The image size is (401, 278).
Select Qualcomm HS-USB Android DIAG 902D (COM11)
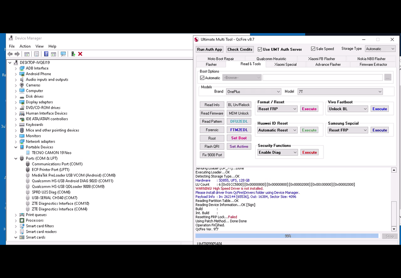72,181
